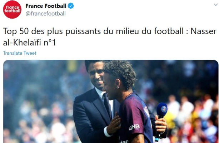Click the smiling face of the man in the suit
The image size is (219, 143).
(x=96, y=76)
